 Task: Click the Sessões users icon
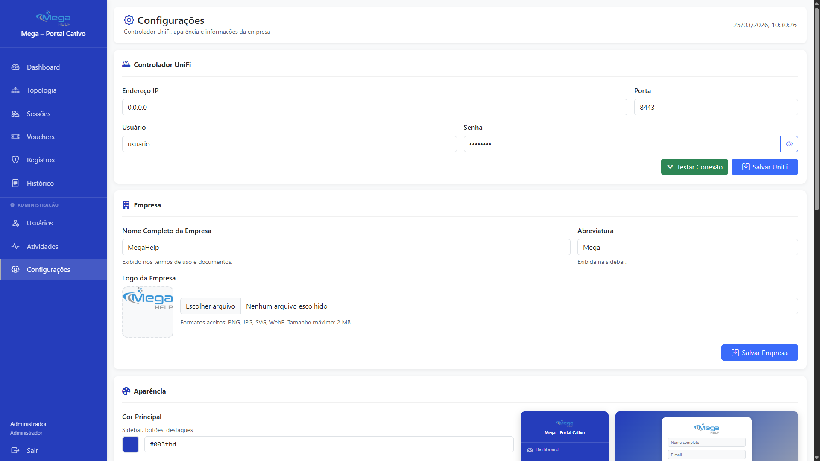[15, 114]
